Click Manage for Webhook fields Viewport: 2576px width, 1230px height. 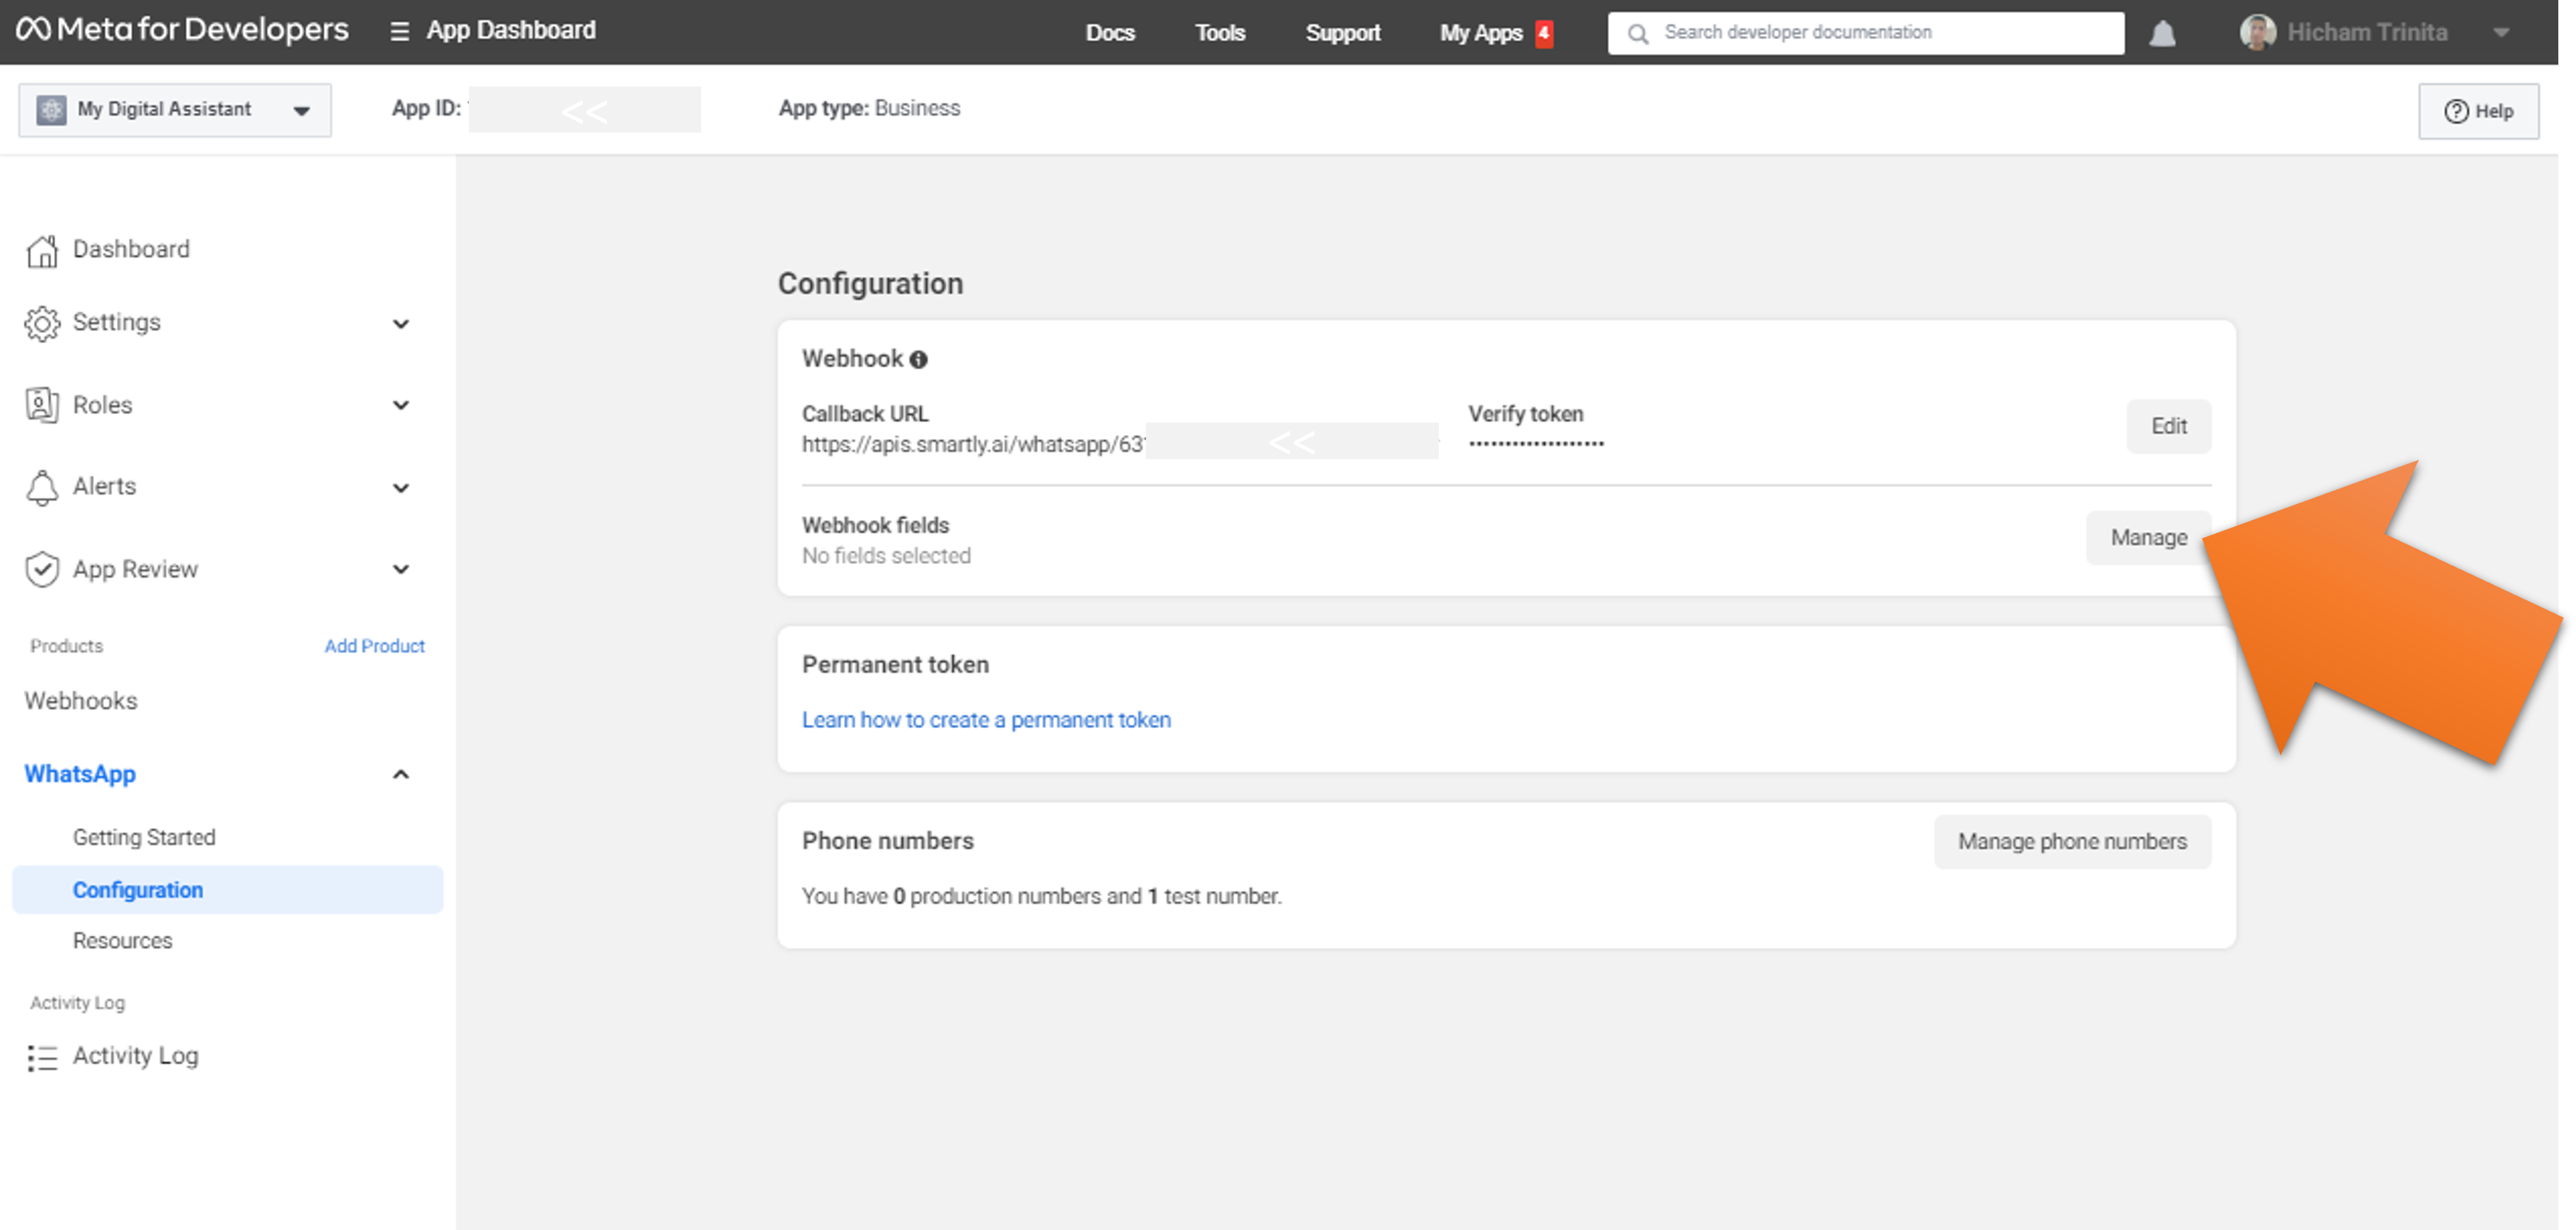pos(2148,538)
